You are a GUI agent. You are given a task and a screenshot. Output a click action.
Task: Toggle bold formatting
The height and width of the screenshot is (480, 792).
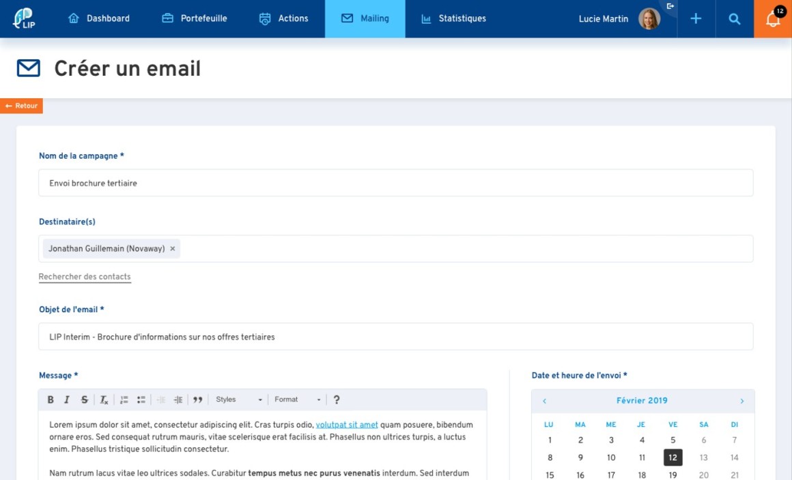pos(51,400)
